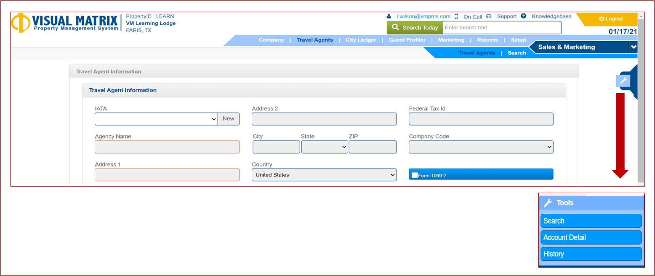This screenshot has height=276, width=655.
Task: Click the Visual Matrix logo
Action: [64, 23]
